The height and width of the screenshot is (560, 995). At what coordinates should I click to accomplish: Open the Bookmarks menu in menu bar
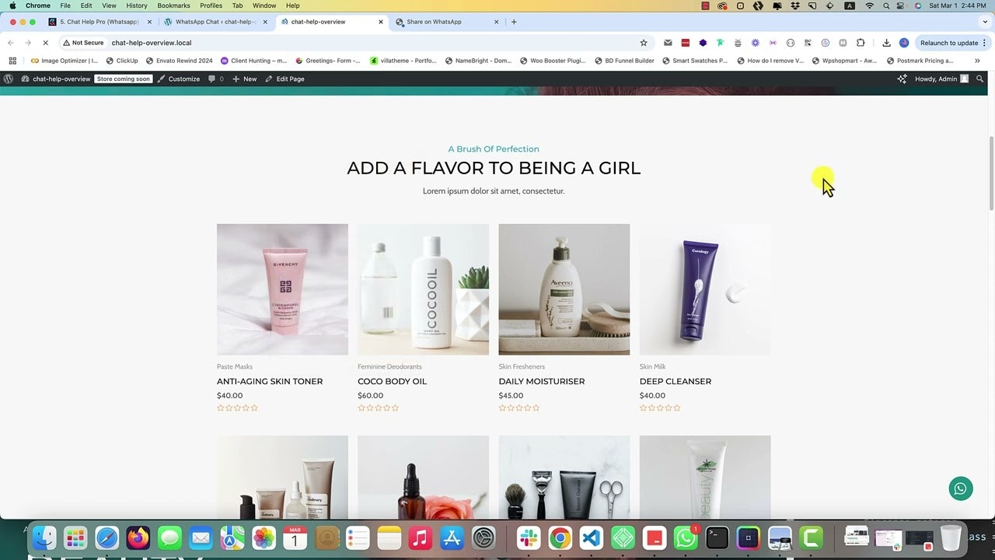tap(173, 5)
